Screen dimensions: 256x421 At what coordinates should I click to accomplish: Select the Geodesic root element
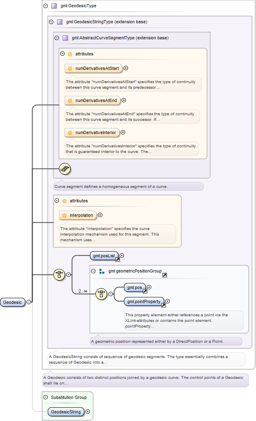pos(12,302)
